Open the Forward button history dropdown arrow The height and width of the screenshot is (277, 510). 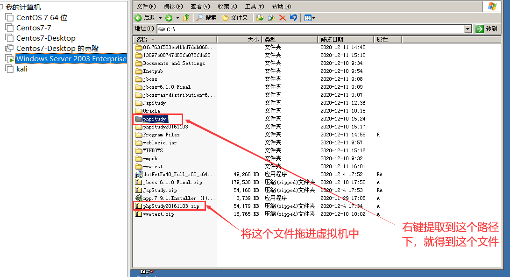(177, 18)
